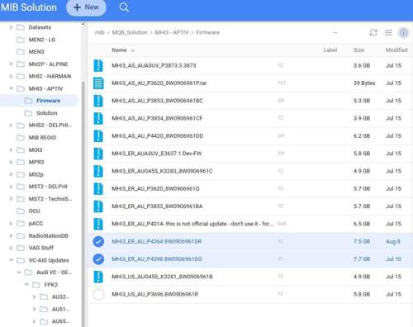413x327 pixels.
Task: Open the OCU folder
Action: pyautogui.click(x=34, y=211)
